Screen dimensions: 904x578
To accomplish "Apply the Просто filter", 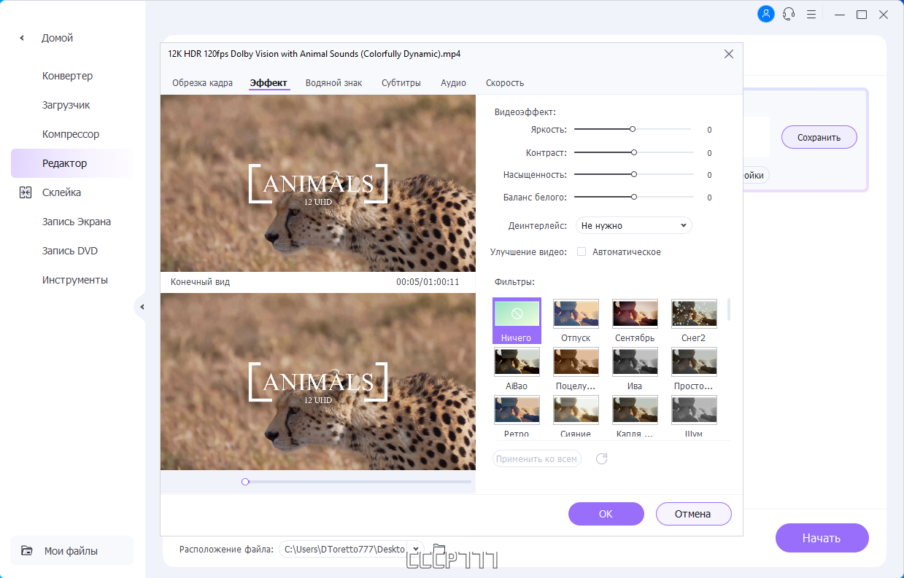I will pos(694,368).
